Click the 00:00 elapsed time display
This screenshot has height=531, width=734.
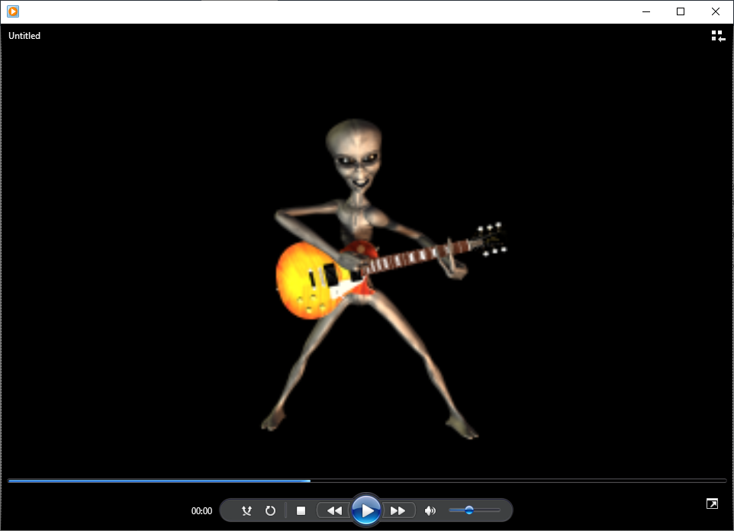(201, 511)
